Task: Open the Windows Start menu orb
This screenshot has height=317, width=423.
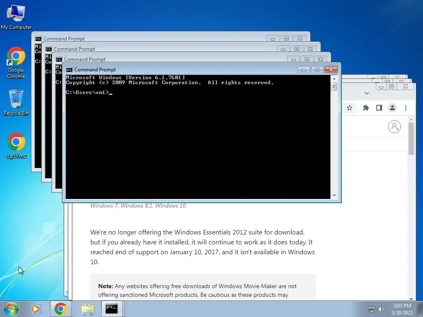Action: [x=11, y=309]
